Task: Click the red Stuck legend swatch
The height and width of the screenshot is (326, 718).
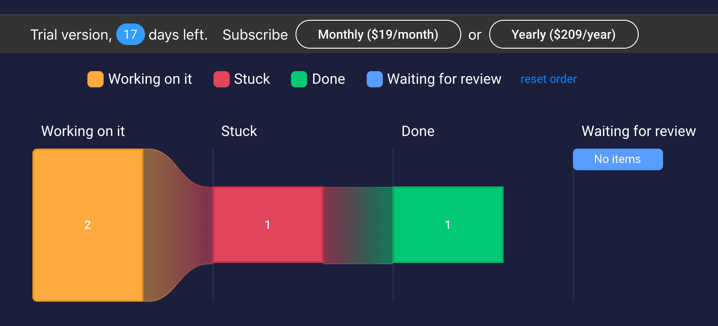Action: (x=221, y=79)
